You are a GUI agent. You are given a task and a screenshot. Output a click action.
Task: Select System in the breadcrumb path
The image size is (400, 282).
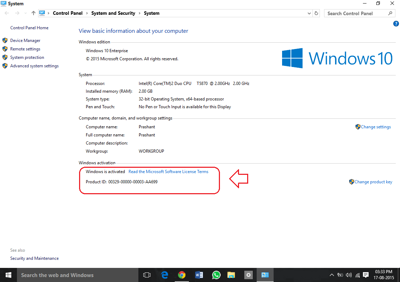[151, 13]
